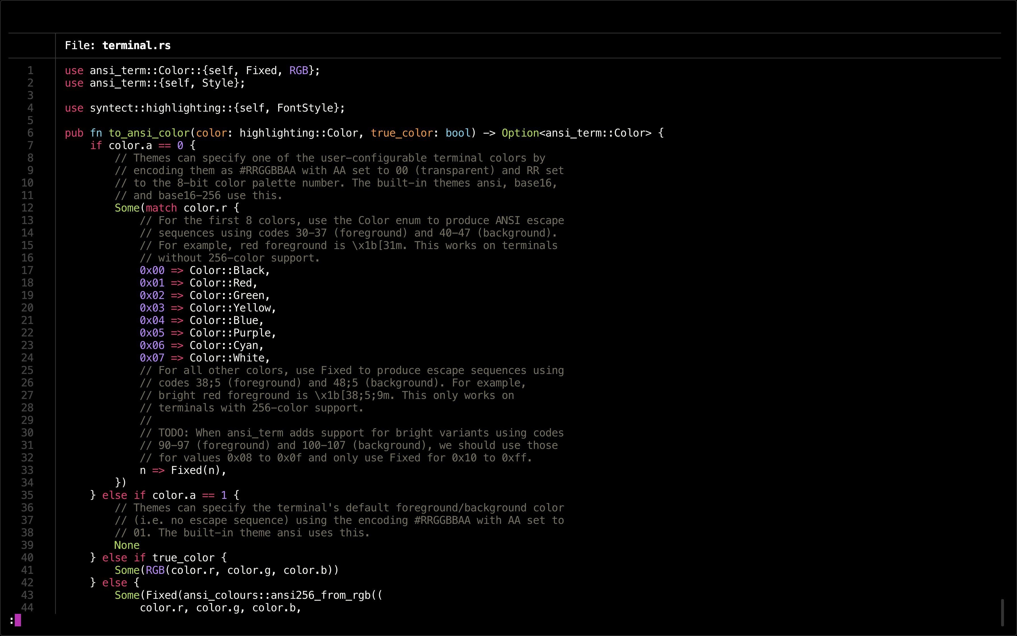Click ansi256_from_rgb call on line 43
The image size is (1017, 636).
pyautogui.click(x=320, y=595)
